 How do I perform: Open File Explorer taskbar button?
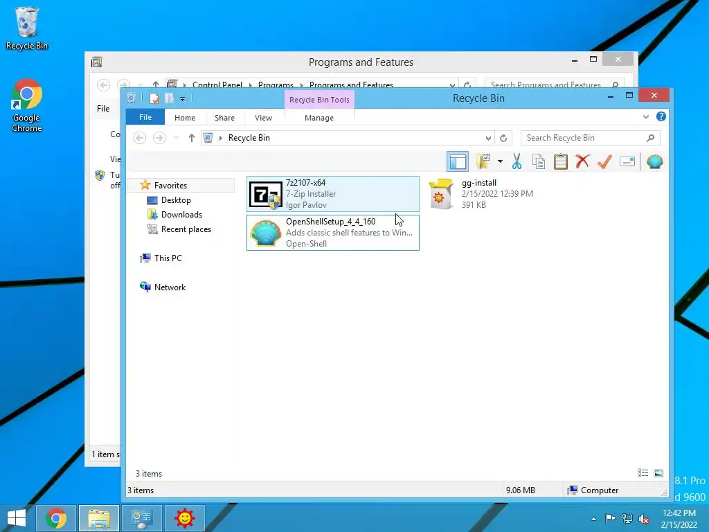click(x=99, y=518)
